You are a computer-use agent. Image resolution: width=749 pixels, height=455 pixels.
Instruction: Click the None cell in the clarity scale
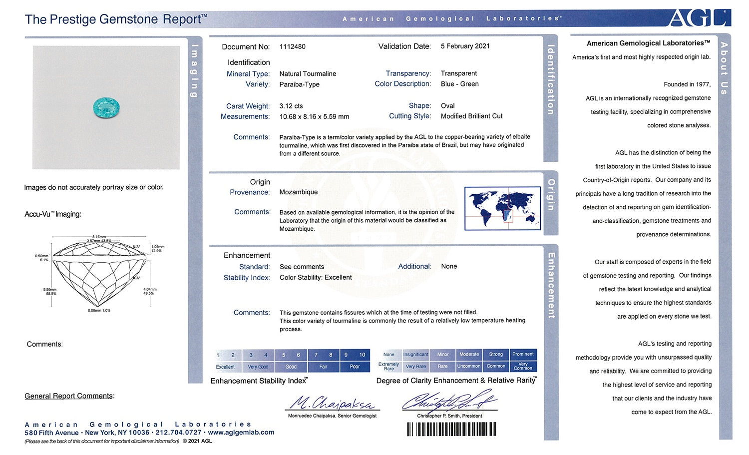click(389, 355)
